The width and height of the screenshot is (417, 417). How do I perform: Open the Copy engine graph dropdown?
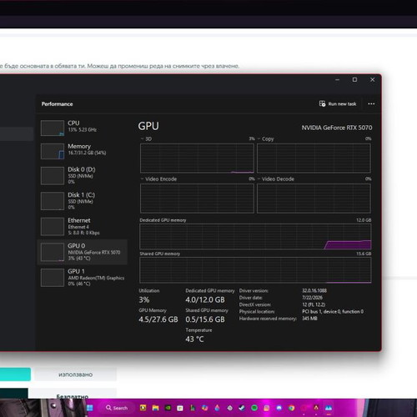pos(259,138)
